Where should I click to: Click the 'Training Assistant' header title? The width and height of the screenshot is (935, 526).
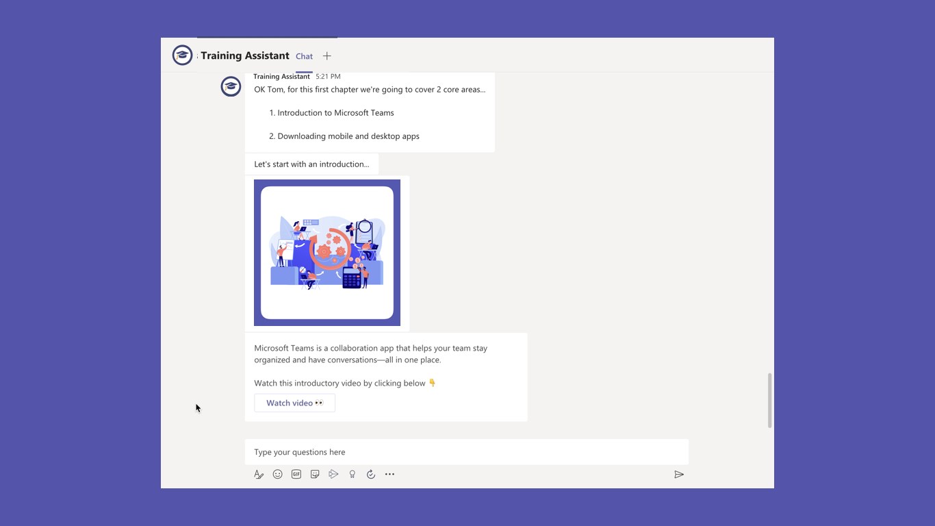click(x=245, y=55)
